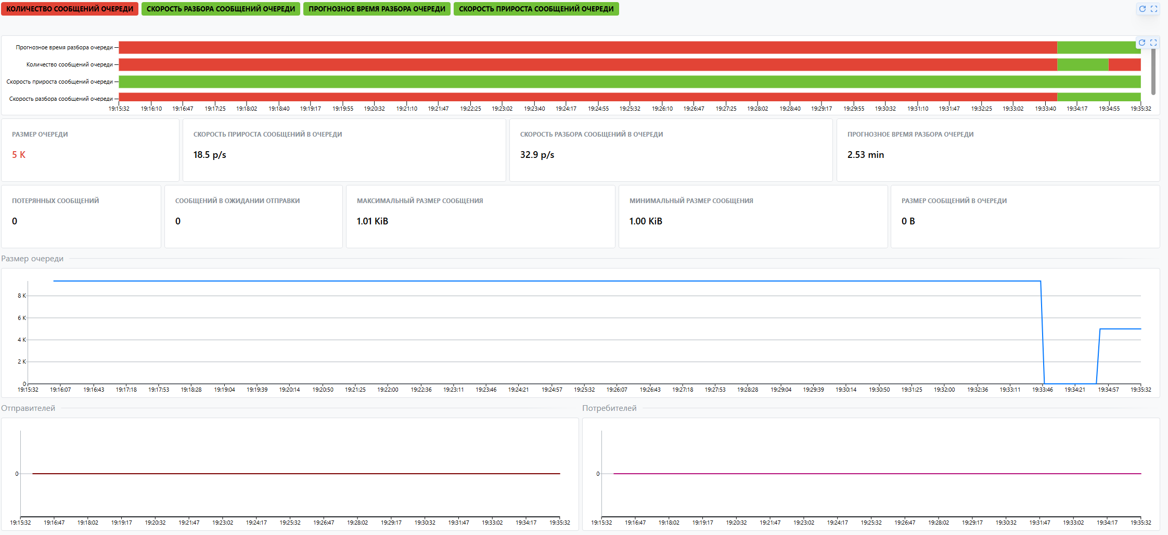Click the 'Потерянных сообщений' stat card

81,217
